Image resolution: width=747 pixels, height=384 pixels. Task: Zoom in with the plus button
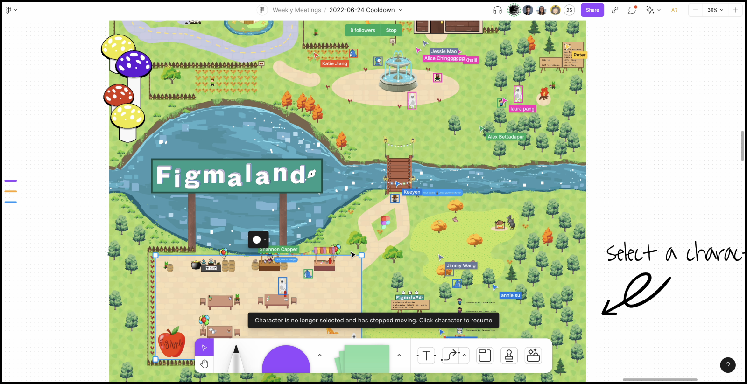(735, 10)
